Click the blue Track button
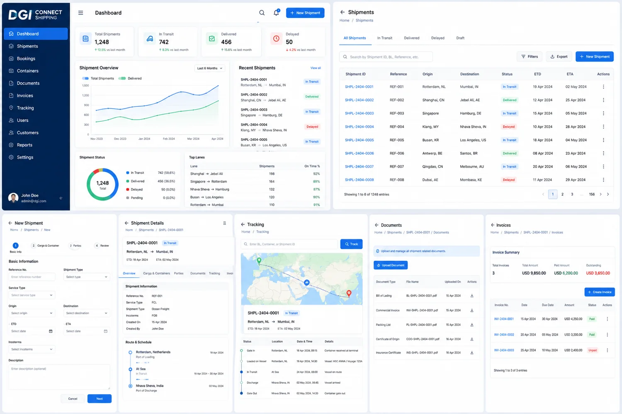The image size is (622, 414). [351, 244]
